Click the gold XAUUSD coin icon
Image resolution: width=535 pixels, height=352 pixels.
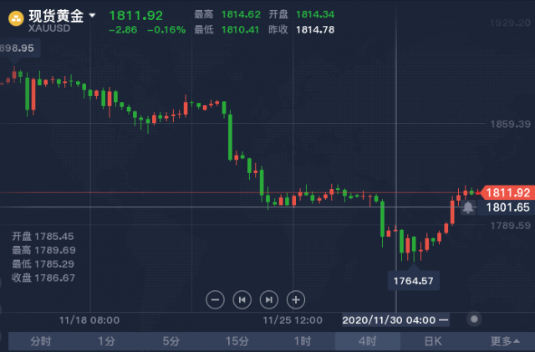16,18
